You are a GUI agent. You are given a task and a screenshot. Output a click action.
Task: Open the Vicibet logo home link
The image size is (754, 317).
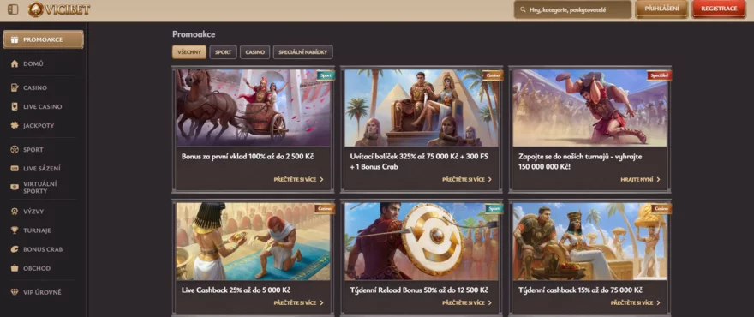coord(58,9)
